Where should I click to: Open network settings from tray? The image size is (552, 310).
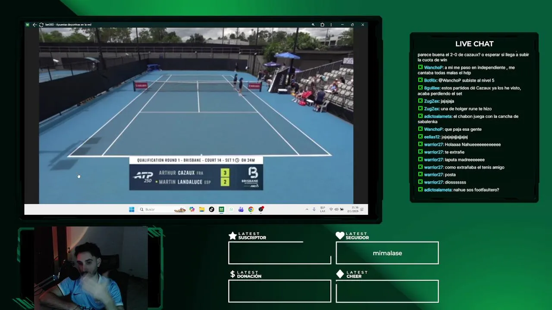click(x=331, y=209)
